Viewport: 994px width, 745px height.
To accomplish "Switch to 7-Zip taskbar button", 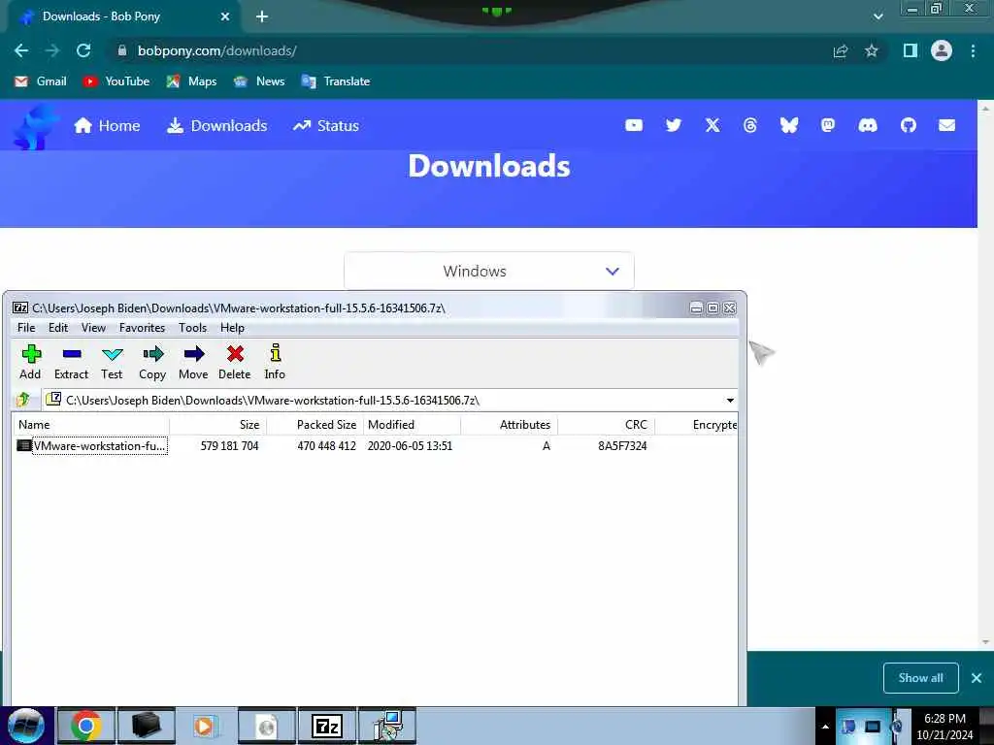I will click(327, 726).
